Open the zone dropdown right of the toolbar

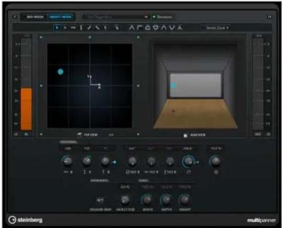pyautogui.click(x=217, y=28)
